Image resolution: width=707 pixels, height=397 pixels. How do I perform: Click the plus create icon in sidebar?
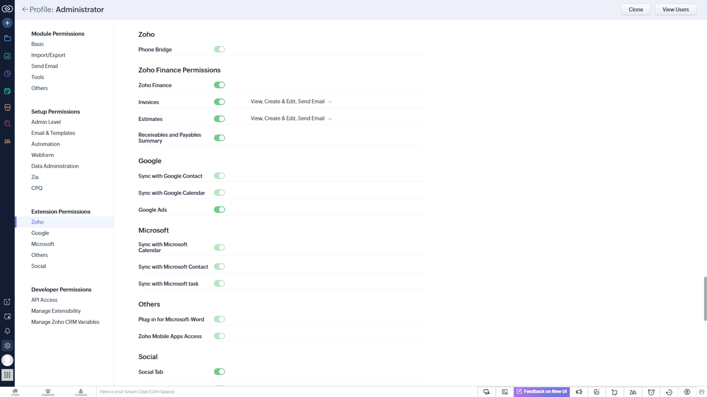[8, 23]
